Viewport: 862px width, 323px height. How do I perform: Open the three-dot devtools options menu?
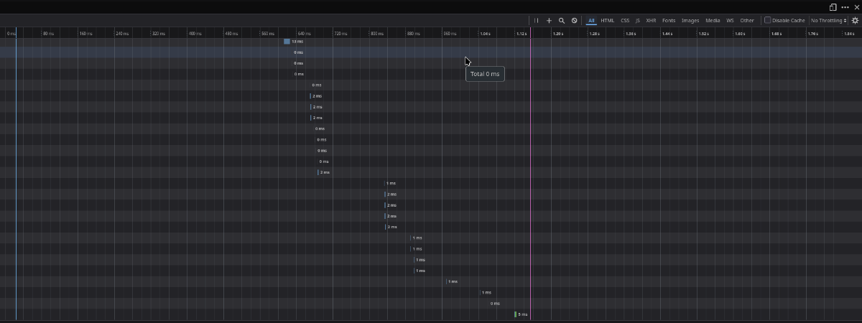(845, 7)
